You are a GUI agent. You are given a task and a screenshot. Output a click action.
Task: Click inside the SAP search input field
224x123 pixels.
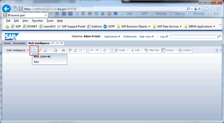(x=194, y=37)
